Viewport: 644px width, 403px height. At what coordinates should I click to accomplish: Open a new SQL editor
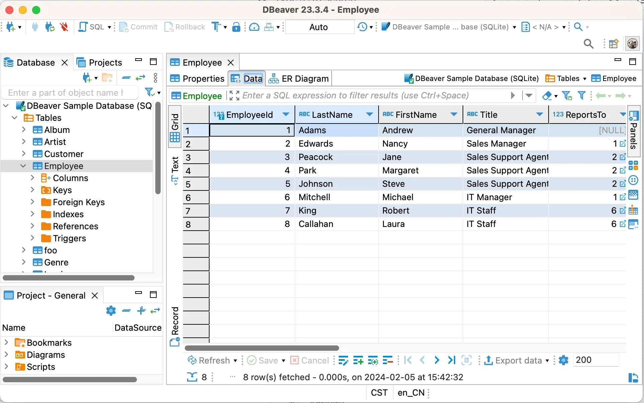[x=88, y=27]
